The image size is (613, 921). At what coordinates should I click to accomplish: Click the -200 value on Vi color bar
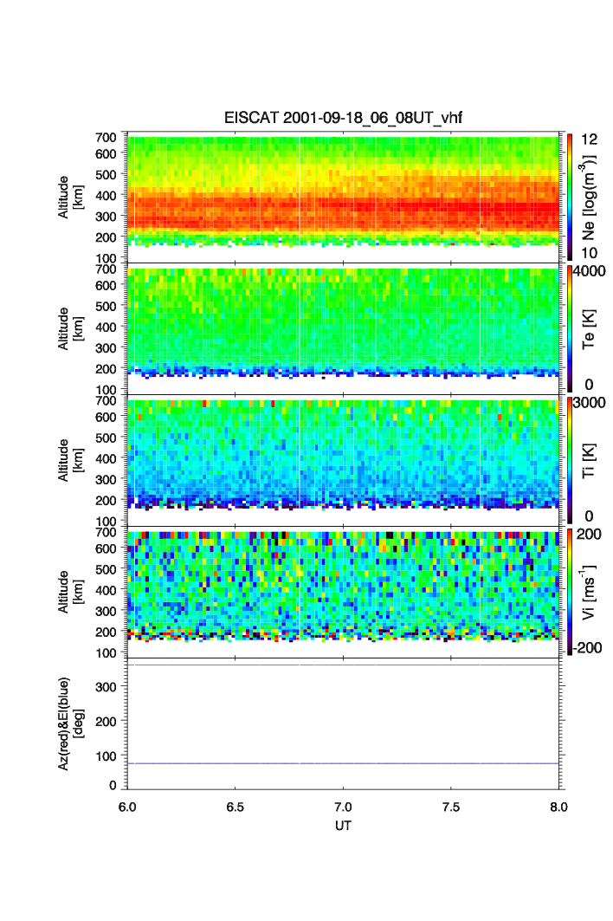click(590, 647)
